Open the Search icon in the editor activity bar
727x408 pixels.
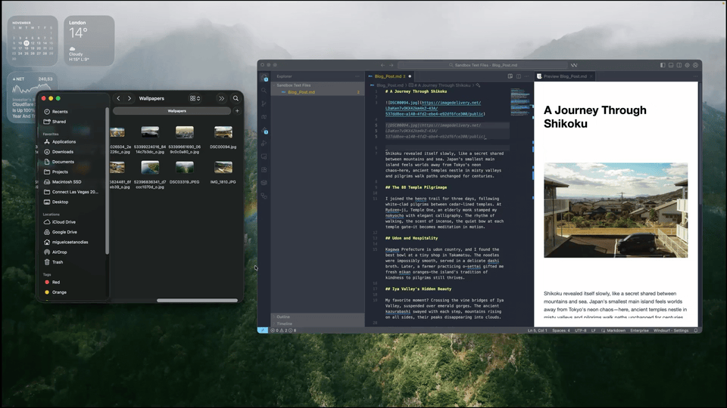(x=264, y=91)
